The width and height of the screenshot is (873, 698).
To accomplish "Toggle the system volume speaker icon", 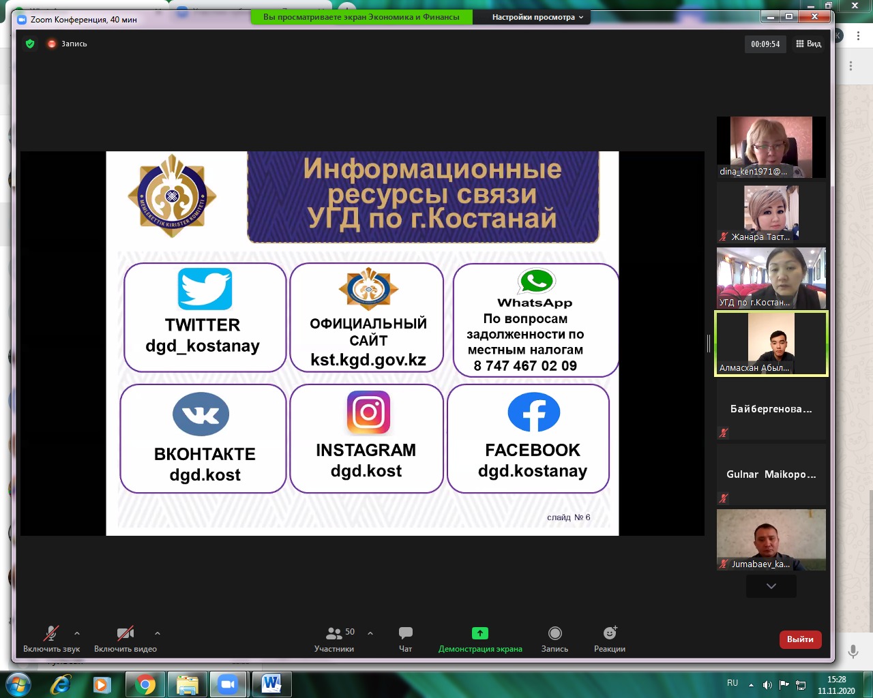I will (767, 684).
